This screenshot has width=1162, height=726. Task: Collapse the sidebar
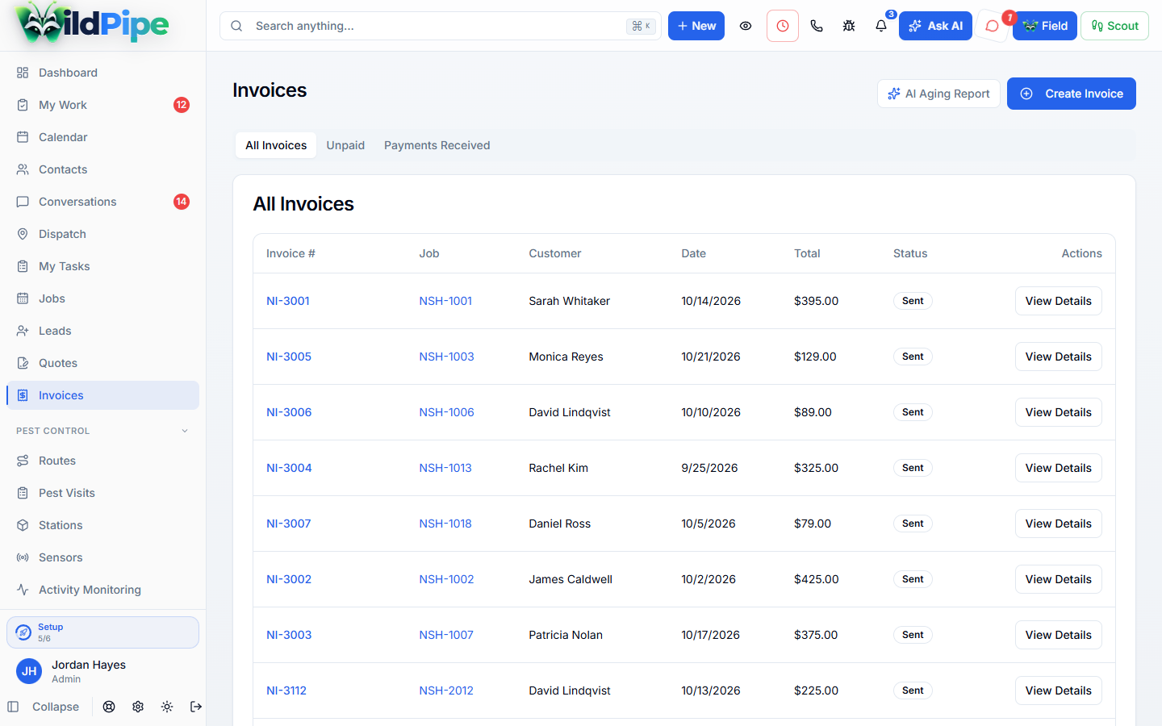pyautogui.click(x=44, y=707)
